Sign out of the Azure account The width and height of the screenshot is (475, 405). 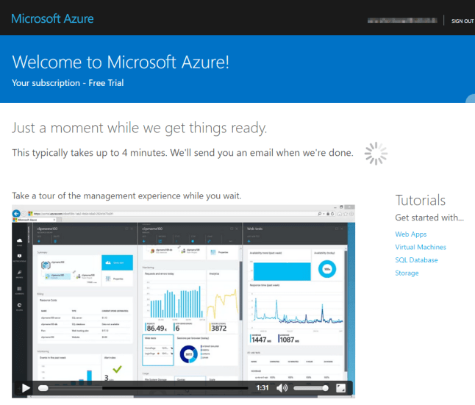(x=463, y=21)
